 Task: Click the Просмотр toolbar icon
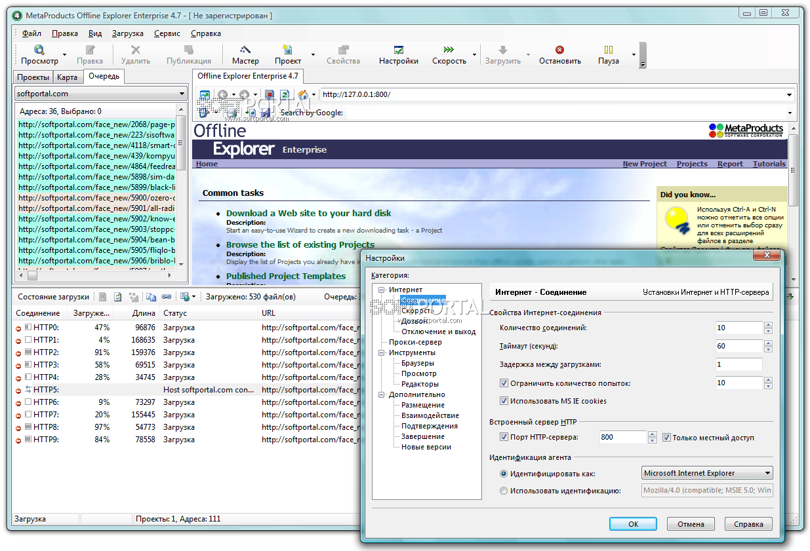point(39,50)
